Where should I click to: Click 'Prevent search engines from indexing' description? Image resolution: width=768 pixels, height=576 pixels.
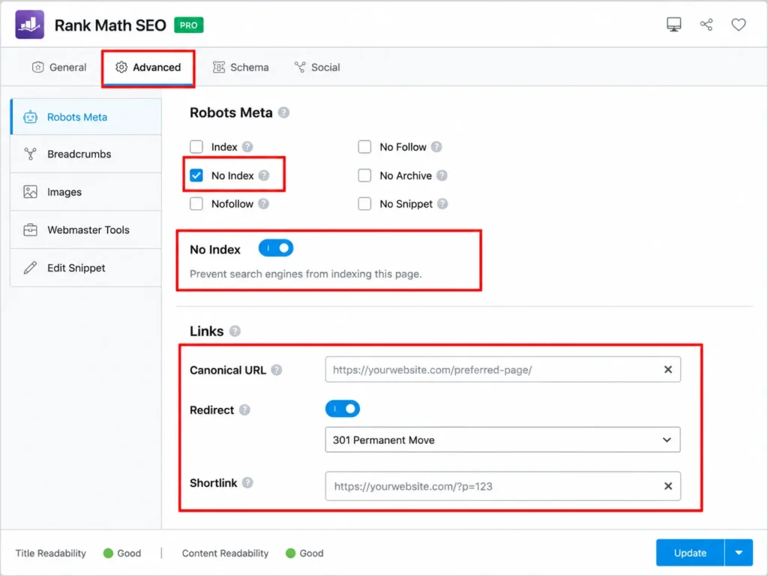pos(306,274)
